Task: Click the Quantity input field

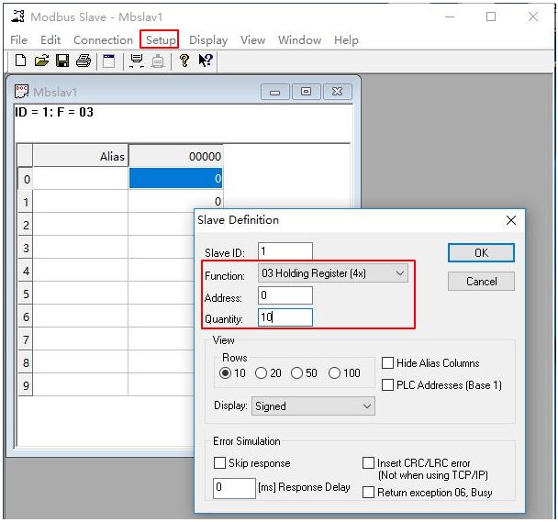Action: 285,317
